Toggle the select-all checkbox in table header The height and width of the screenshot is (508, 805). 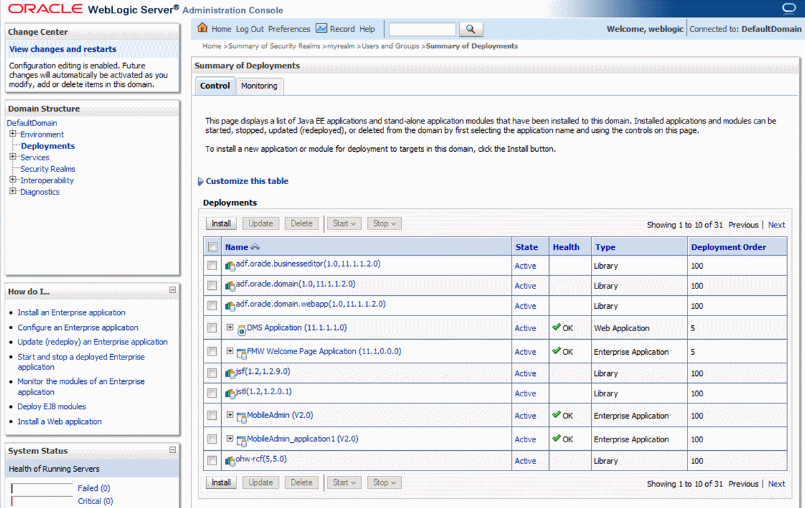coord(213,247)
